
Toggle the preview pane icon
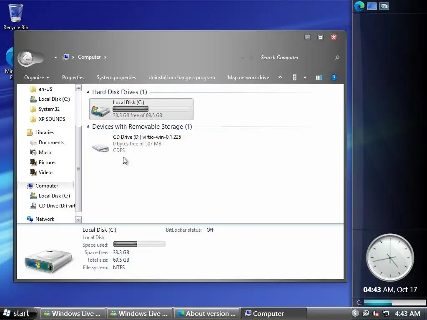[319, 78]
